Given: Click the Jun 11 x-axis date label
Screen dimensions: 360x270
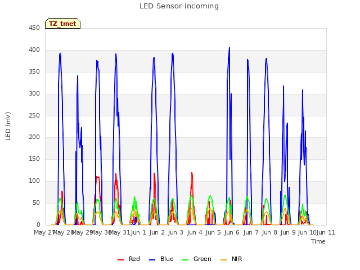Looking at the screenshot, I should click(x=326, y=232).
